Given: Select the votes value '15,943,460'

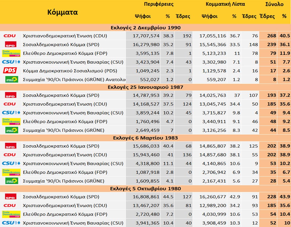Looking at the screenshot, I should click(x=146, y=155).
